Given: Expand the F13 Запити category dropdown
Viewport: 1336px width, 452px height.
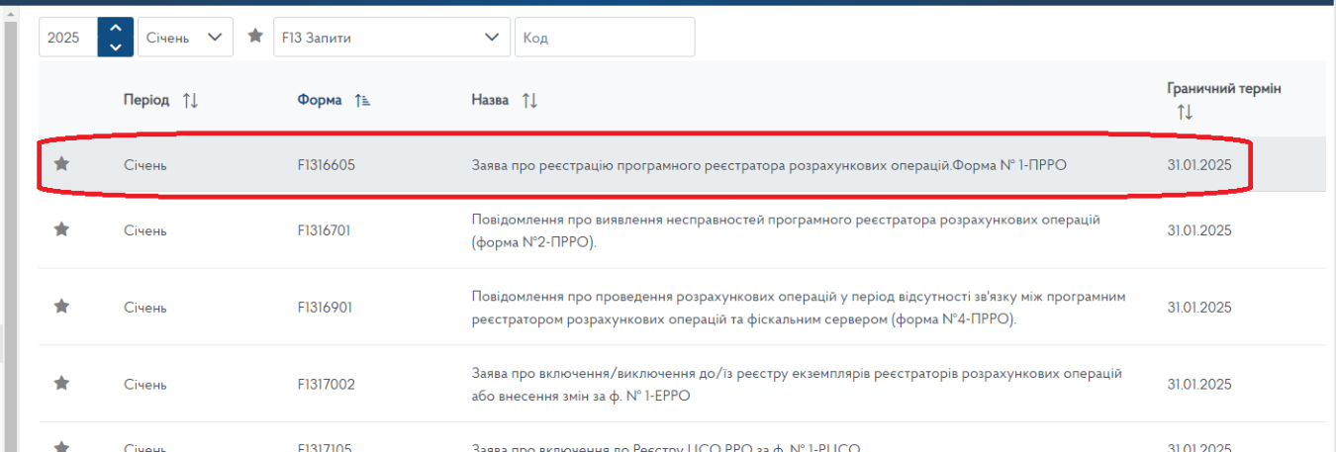Looking at the screenshot, I should click(391, 38).
